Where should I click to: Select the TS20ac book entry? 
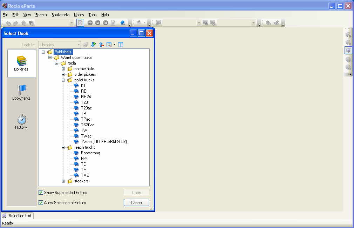coord(88,125)
